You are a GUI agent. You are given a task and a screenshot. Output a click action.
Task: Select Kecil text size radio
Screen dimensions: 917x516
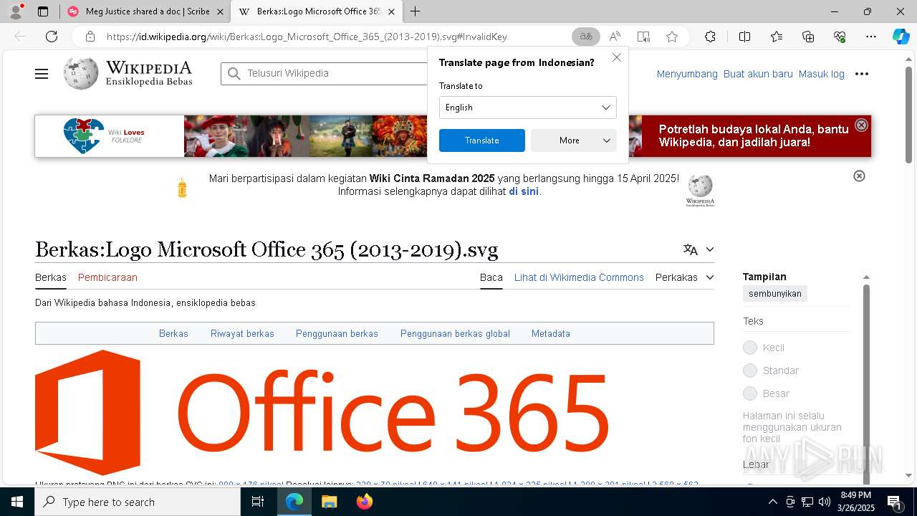750,348
